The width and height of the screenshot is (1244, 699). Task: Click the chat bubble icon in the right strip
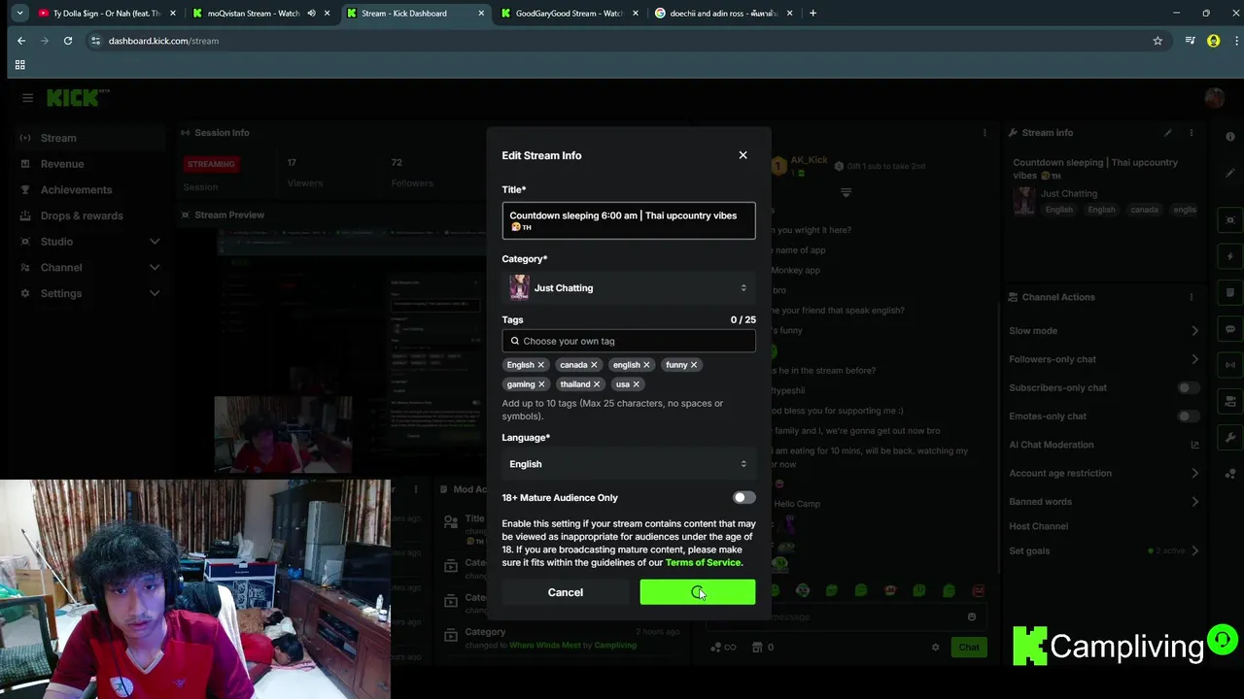tap(1230, 329)
